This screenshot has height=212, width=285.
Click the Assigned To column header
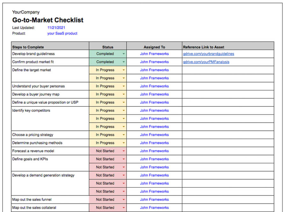[154, 47]
